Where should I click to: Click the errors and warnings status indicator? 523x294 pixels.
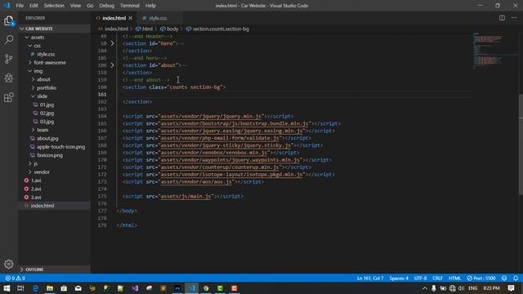point(15,278)
